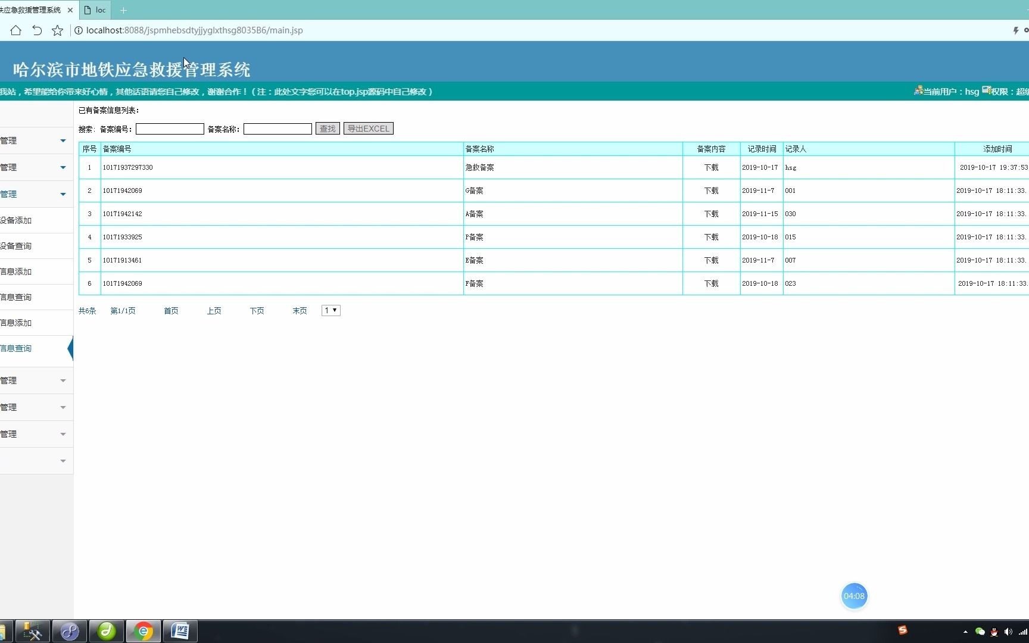
Task: Click the 备案名称 search input field
Action: point(277,129)
